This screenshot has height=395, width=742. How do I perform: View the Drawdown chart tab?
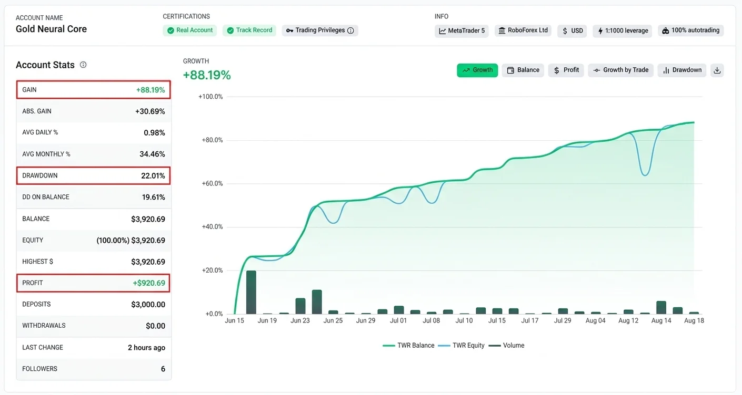[x=681, y=70]
